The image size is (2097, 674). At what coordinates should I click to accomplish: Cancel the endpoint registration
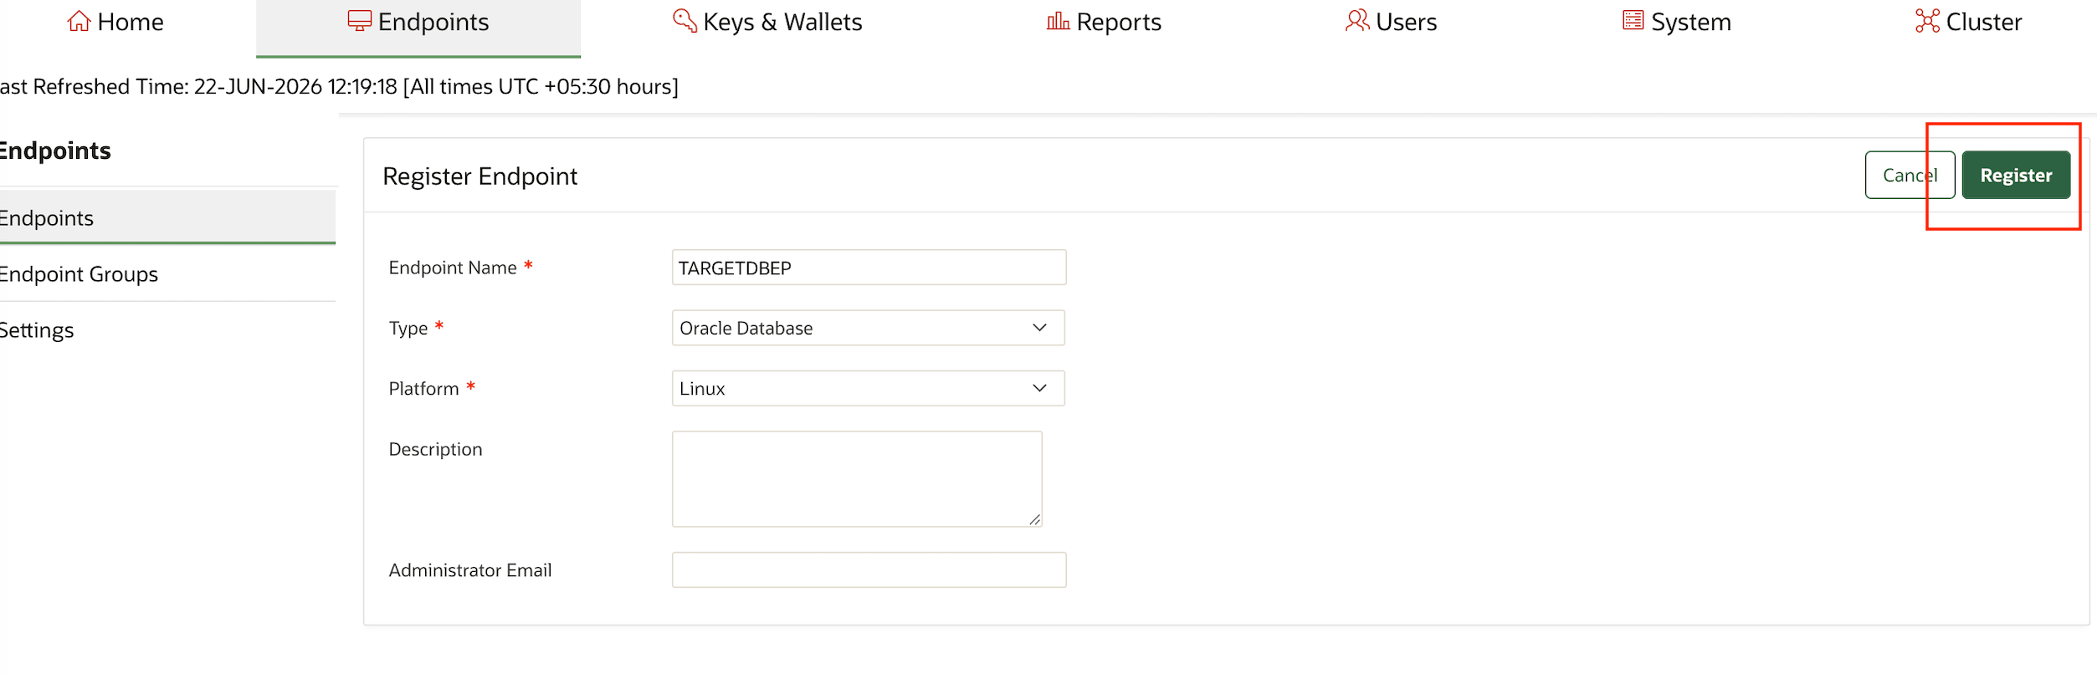pyautogui.click(x=1910, y=175)
